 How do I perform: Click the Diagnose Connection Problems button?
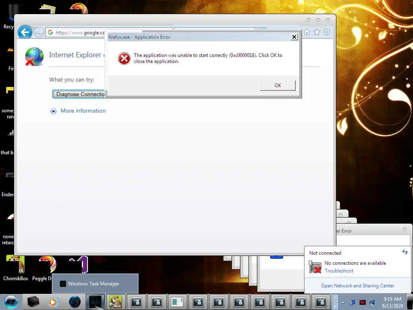79,94
